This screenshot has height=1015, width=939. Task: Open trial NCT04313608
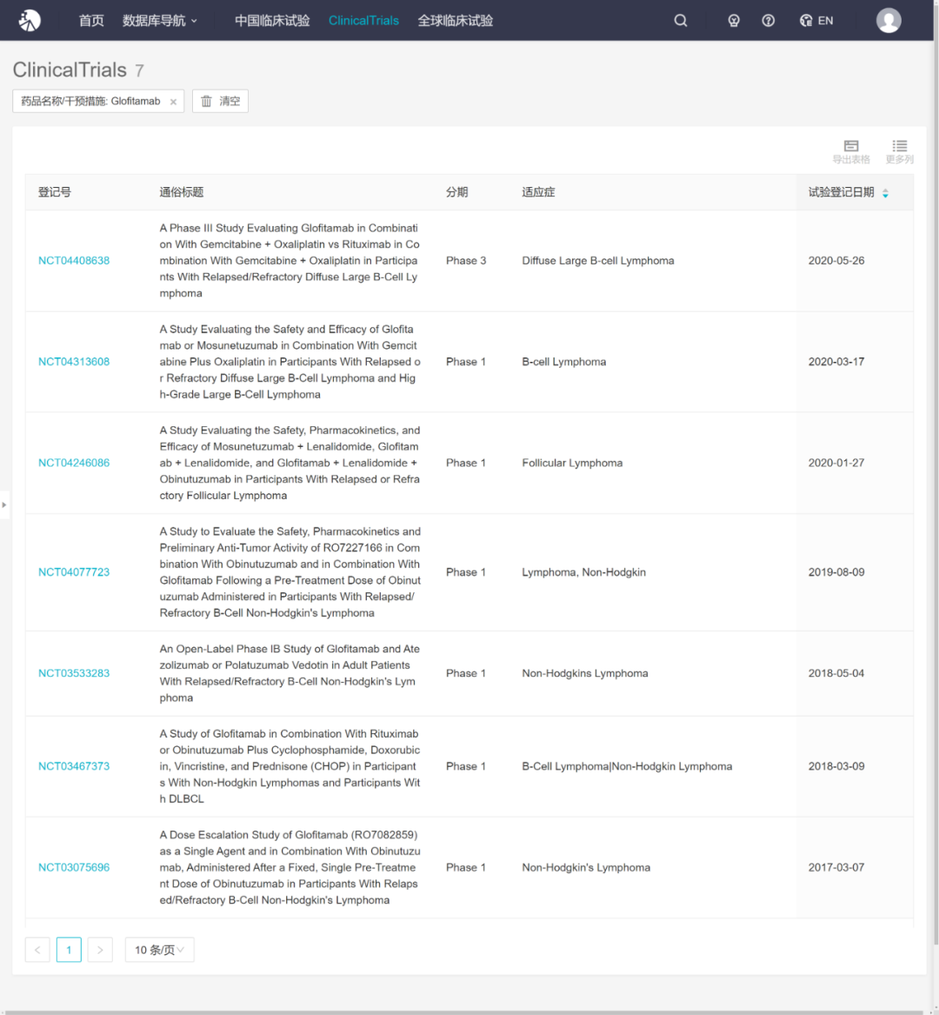pyautogui.click(x=74, y=362)
